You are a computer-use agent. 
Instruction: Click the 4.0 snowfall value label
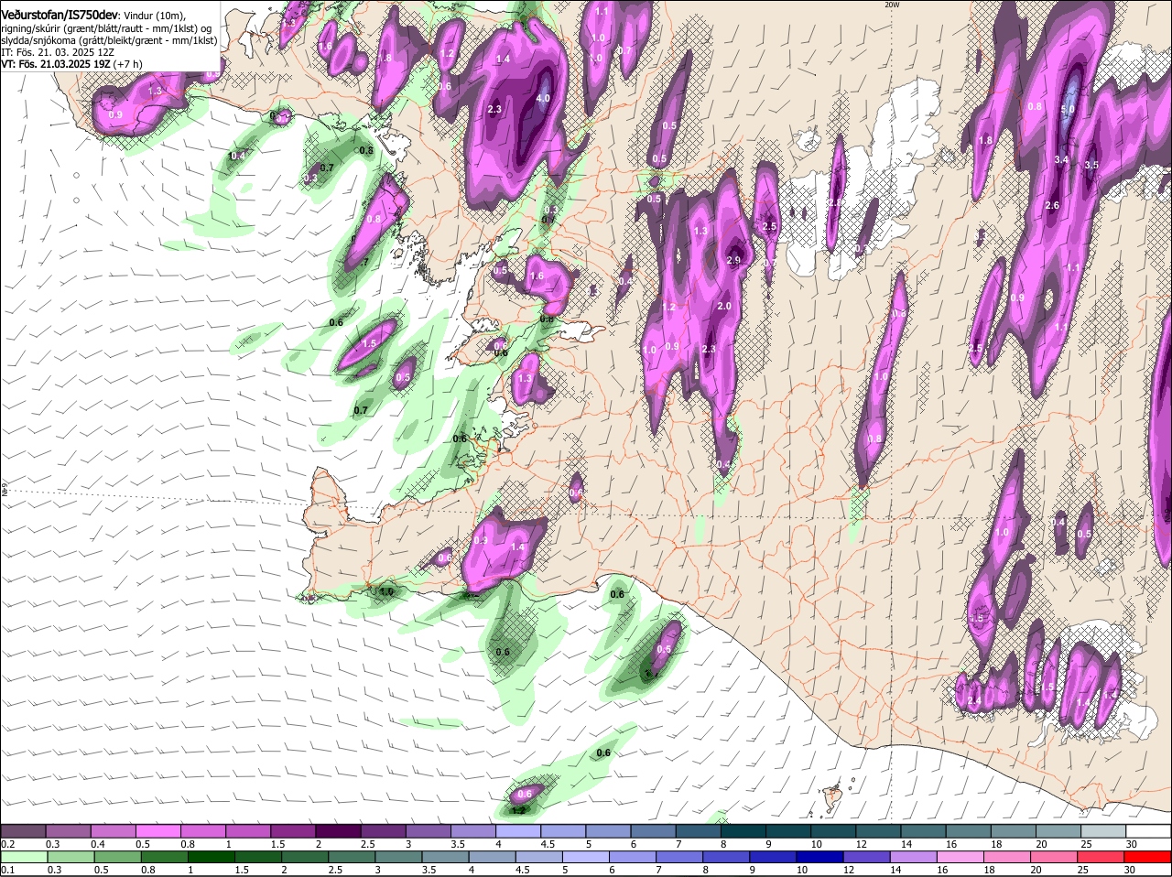click(543, 98)
